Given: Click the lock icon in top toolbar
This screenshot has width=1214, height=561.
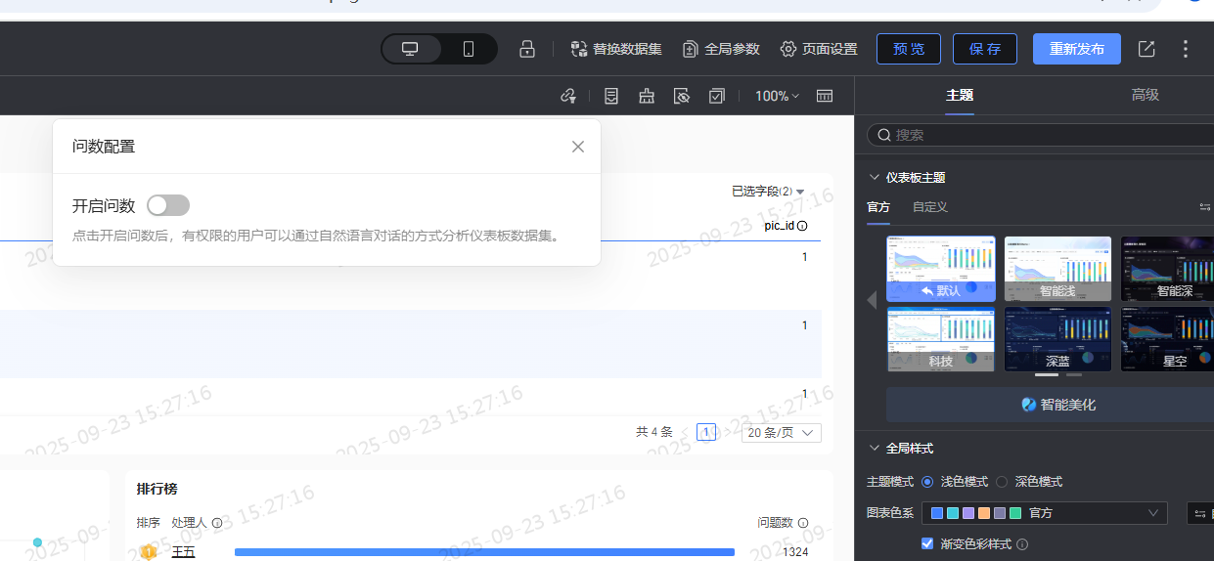Looking at the screenshot, I should pos(527,49).
